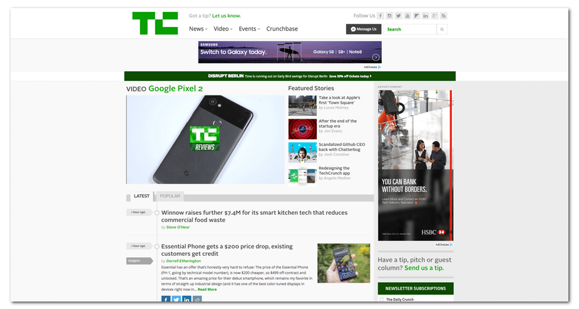Open author Darrell Etherington's page
Image resolution: width=579 pixels, height=309 pixels.
pos(183,261)
